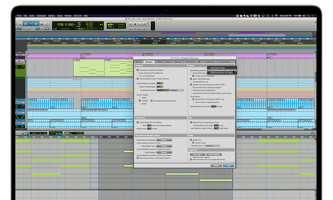Open Spotlight search in macOS menu bar
The width and height of the screenshot is (333, 200).
(x=309, y=16)
